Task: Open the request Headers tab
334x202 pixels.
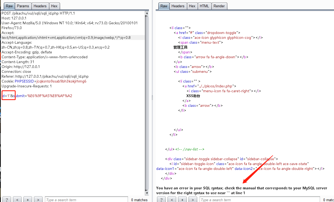Action: coord(40,6)
